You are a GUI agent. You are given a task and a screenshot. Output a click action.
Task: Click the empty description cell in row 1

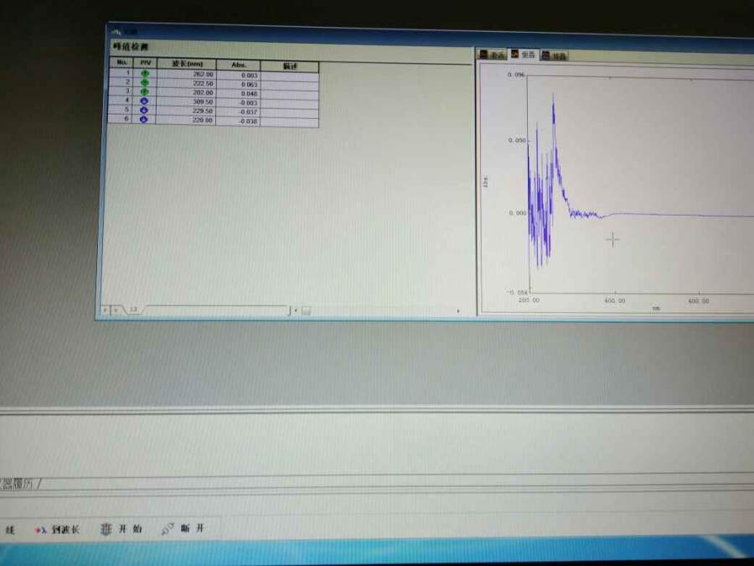[290, 76]
